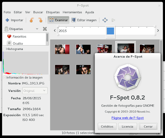Image resolution: width=165 pixels, height=138 pixels.
Task: Click the F-Spot 0.8.2 version text
Action: click(x=127, y=98)
